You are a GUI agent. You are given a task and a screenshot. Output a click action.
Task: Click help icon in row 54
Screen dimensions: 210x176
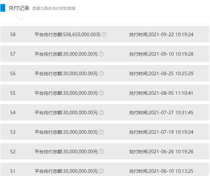101,113
